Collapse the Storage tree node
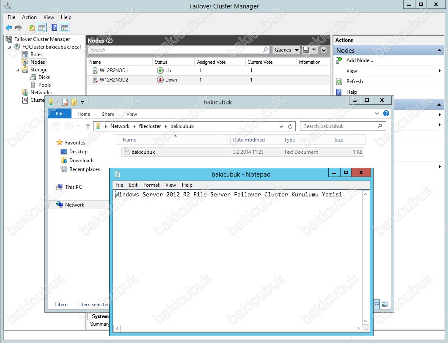The height and width of the screenshot is (343, 448). 17,70
